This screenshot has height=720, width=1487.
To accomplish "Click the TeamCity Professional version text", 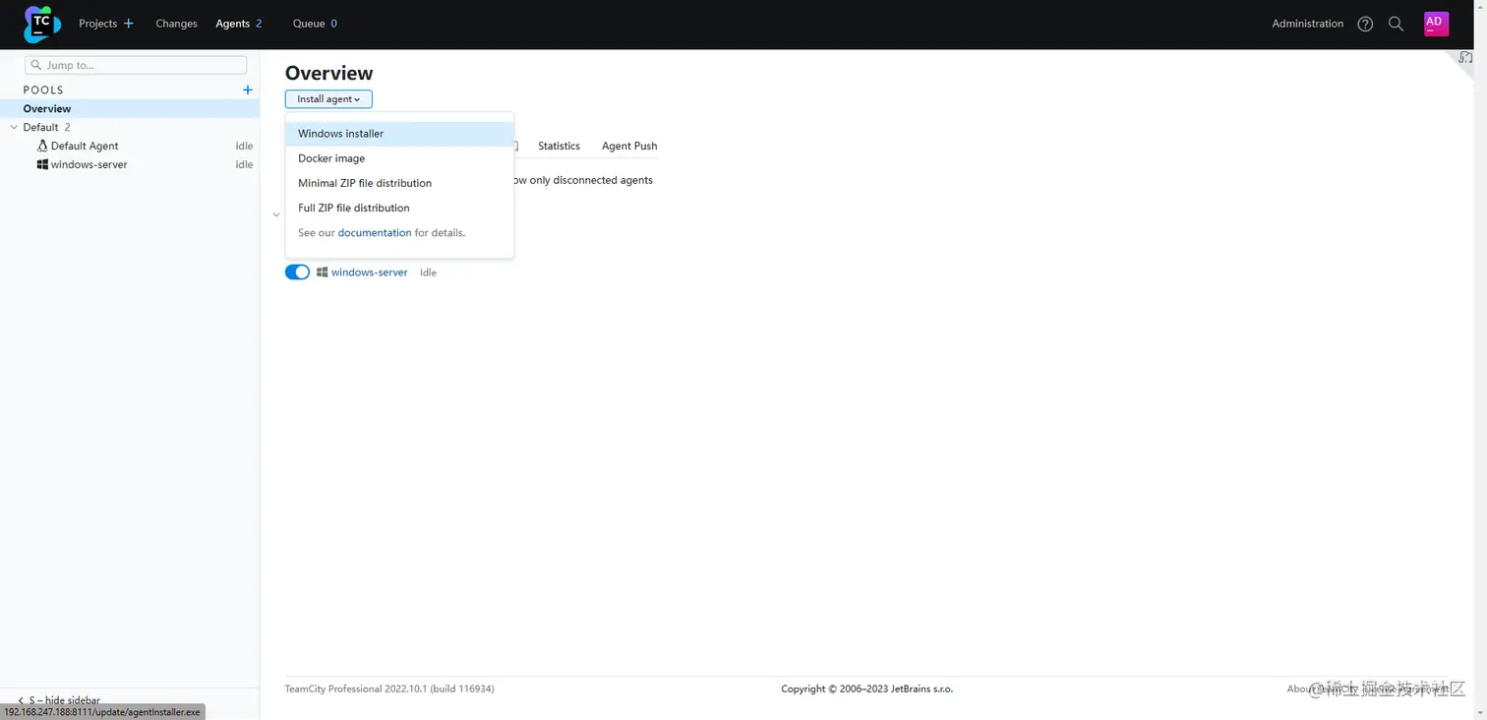I will pyautogui.click(x=389, y=689).
